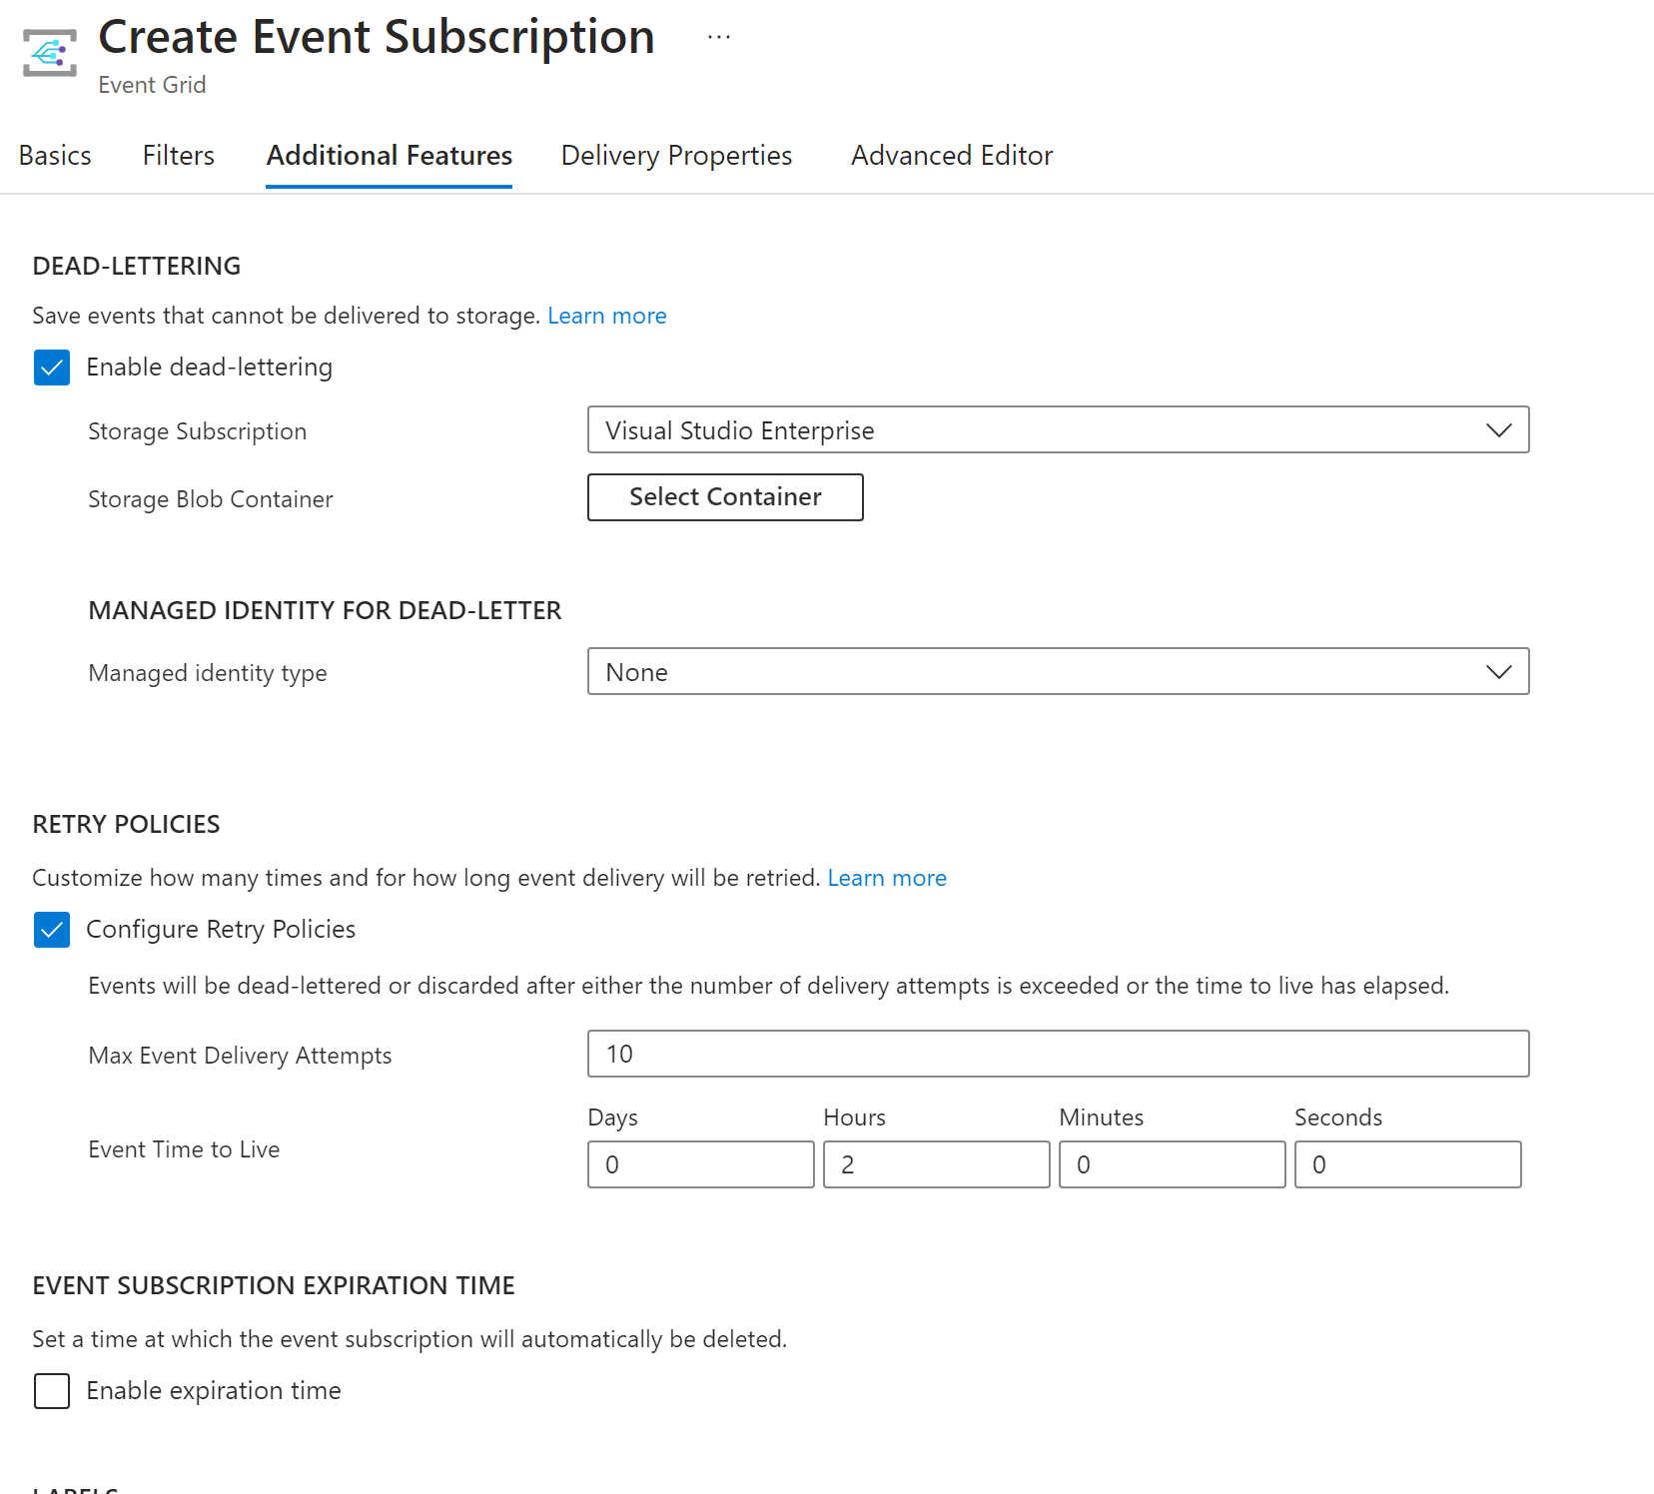
Task: Select the Minutes time-to-live field
Action: click(x=1172, y=1165)
